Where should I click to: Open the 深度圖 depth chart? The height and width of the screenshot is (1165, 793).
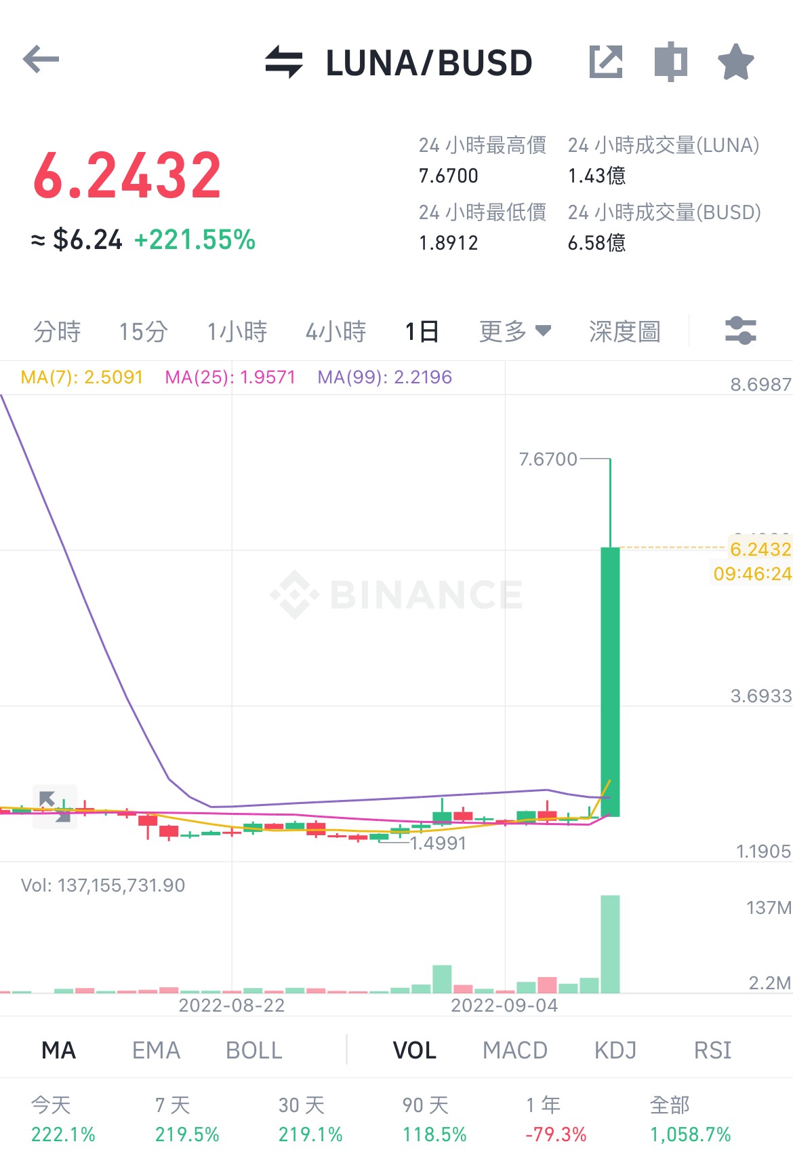pos(624,332)
